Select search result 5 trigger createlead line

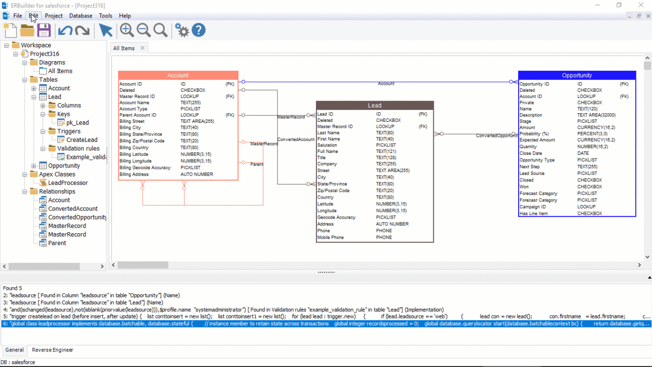[x=326, y=316]
